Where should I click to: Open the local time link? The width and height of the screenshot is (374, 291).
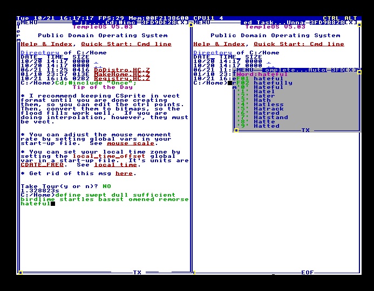115,165
